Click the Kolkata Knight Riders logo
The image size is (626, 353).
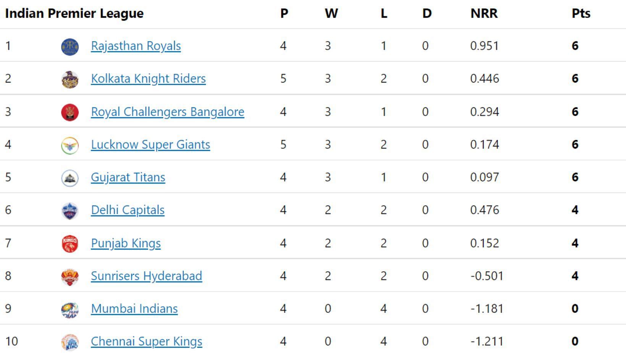pos(70,79)
